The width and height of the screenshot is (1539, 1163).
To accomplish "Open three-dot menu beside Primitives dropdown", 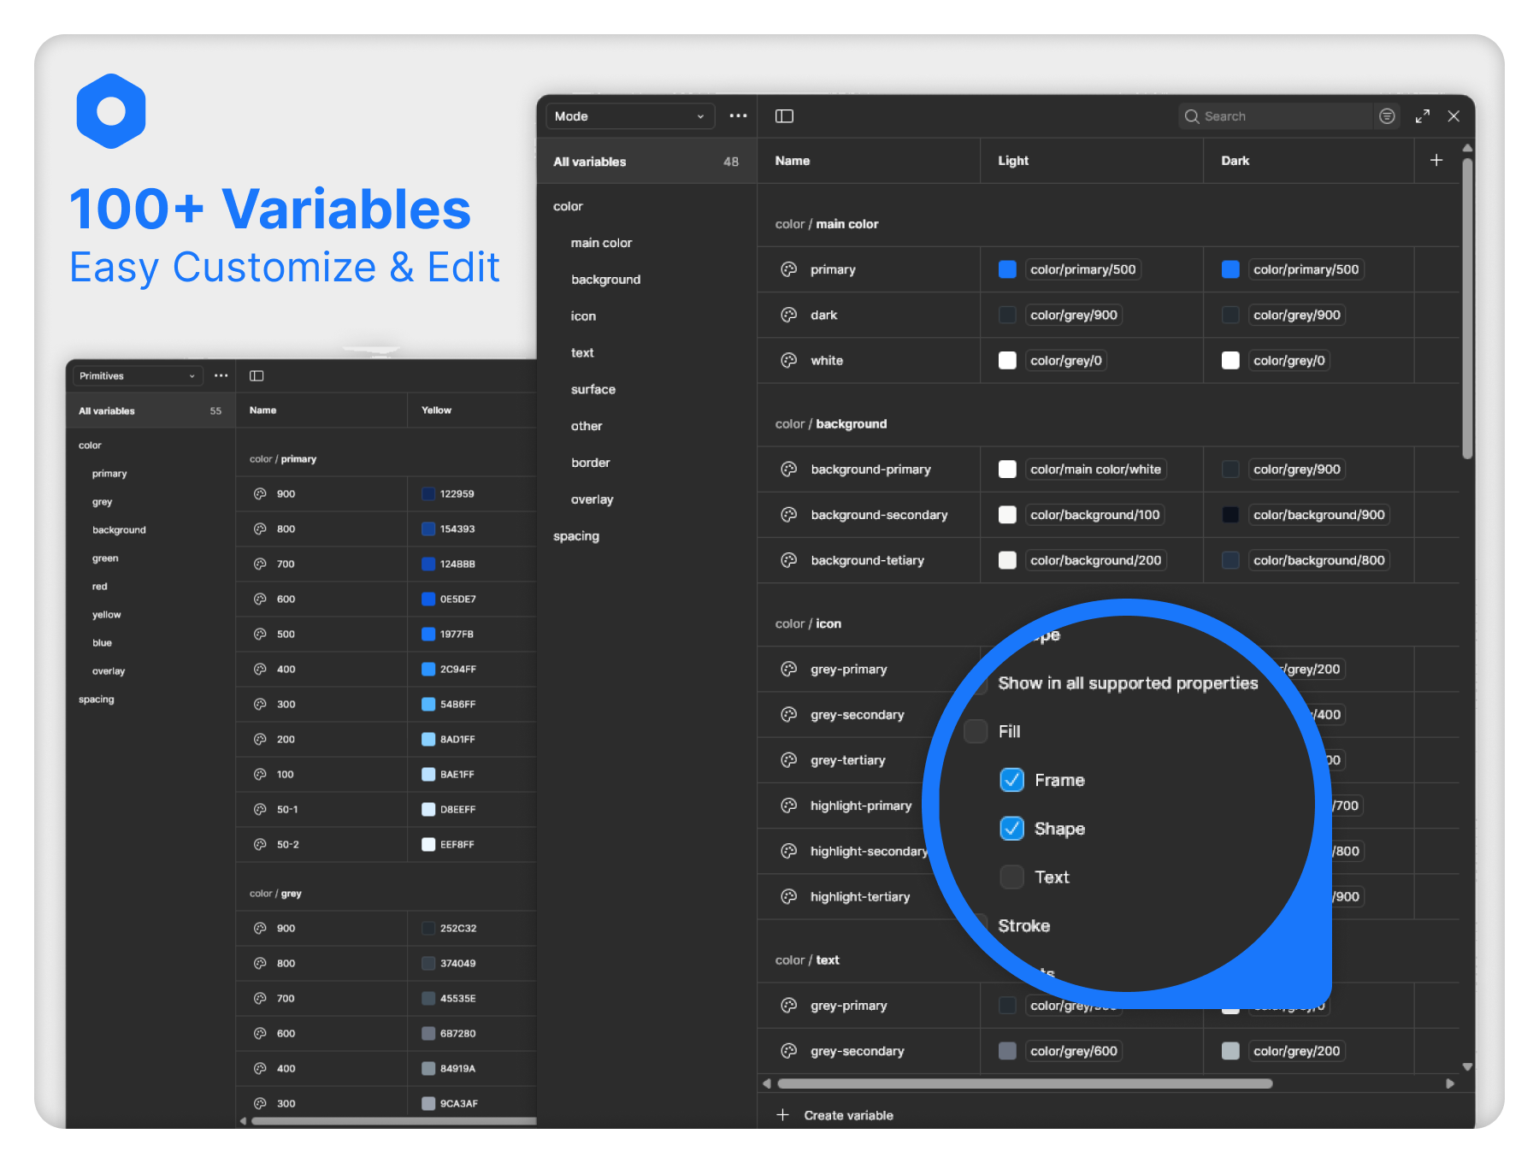I will click(x=221, y=376).
